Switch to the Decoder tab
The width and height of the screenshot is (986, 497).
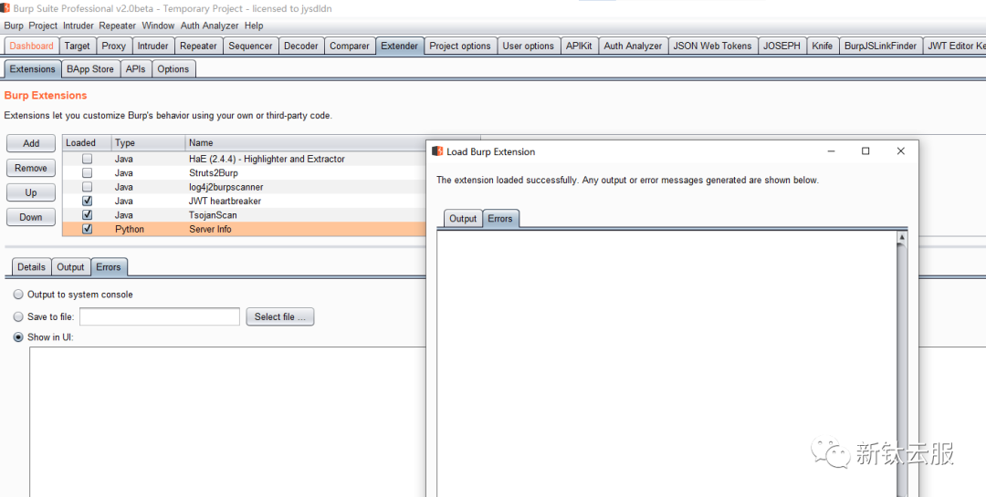[301, 46]
